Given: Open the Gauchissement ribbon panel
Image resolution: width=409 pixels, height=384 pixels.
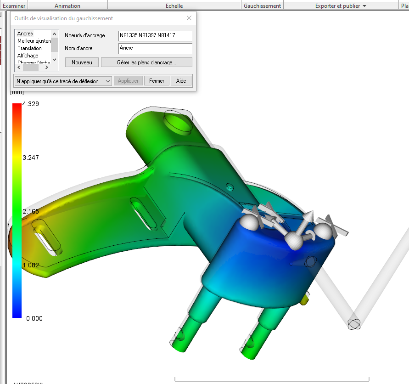Looking at the screenshot, I should [x=262, y=6].
